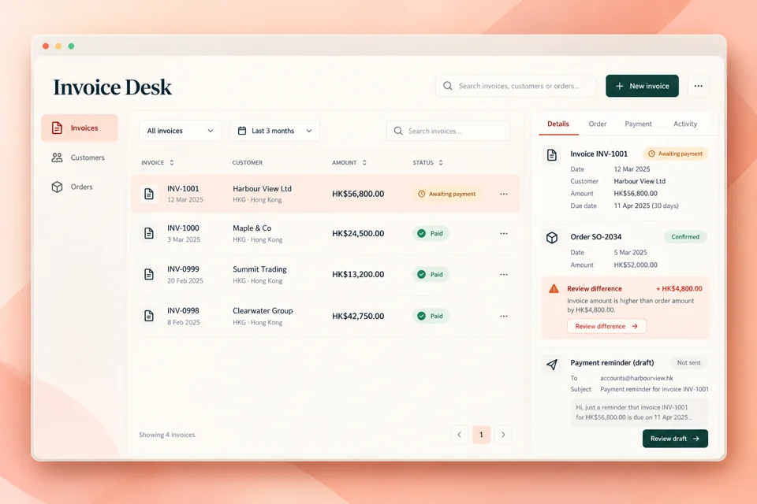Switch to the Details tab
Screen dimensions: 757x504
[558, 124]
